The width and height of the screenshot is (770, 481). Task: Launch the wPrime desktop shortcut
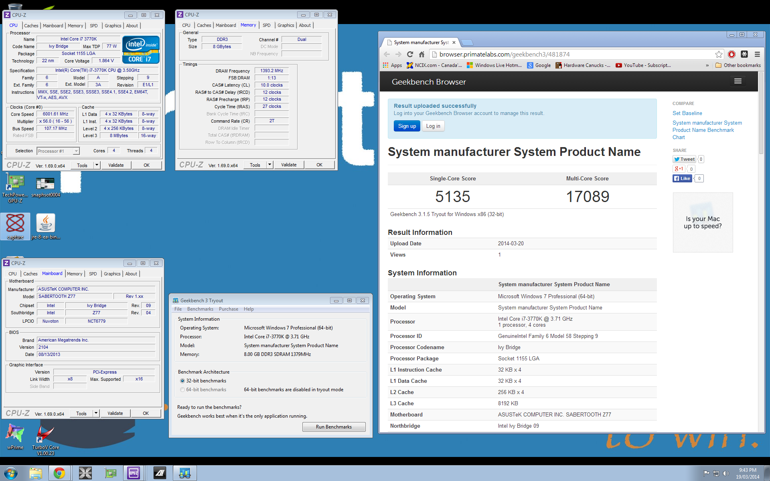(x=15, y=437)
